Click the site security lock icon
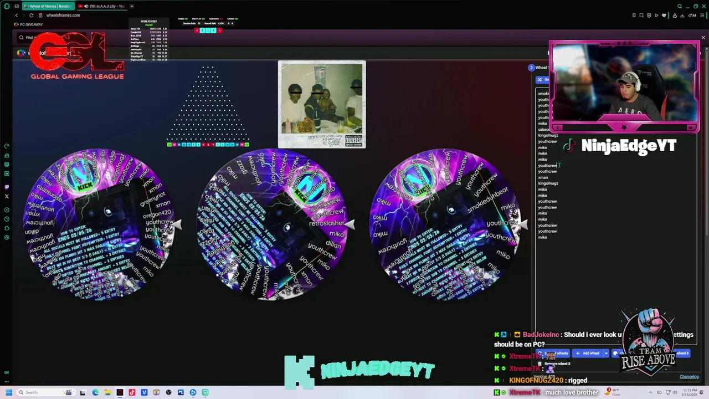The height and width of the screenshot is (399, 709). coord(40,15)
